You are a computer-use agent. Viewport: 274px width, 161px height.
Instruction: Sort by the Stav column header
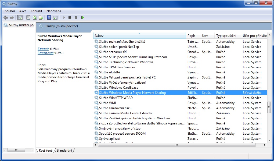click(x=207, y=36)
